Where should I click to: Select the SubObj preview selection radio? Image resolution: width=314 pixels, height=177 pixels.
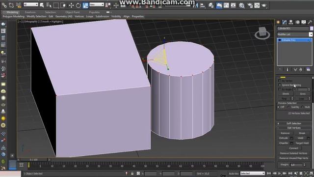288,107
